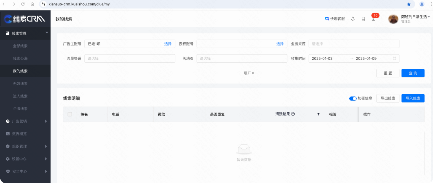
Task: Click the help icon beside 清洗结果
Action: tap(293, 114)
